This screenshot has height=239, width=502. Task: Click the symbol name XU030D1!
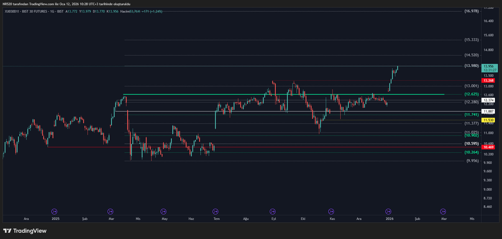(x=12, y=11)
